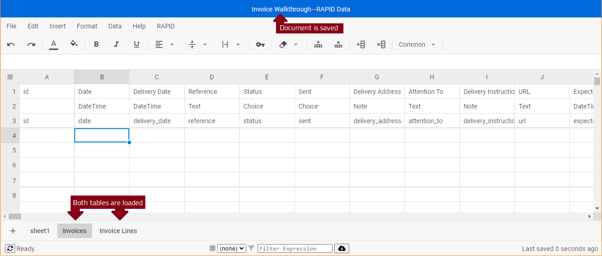This screenshot has height=256, width=602.
Task: Open the text color tool
Action: pos(54,44)
